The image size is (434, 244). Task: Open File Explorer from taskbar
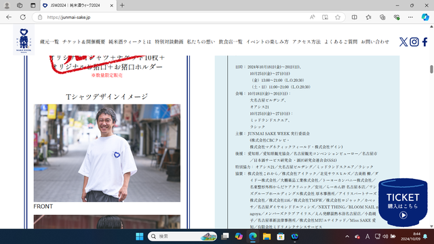tap(267, 237)
